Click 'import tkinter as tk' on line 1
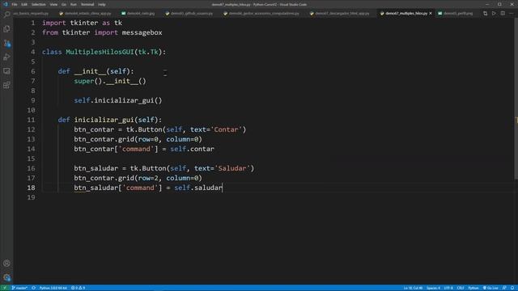Viewport: 518px width, 291px height. [x=83, y=23]
